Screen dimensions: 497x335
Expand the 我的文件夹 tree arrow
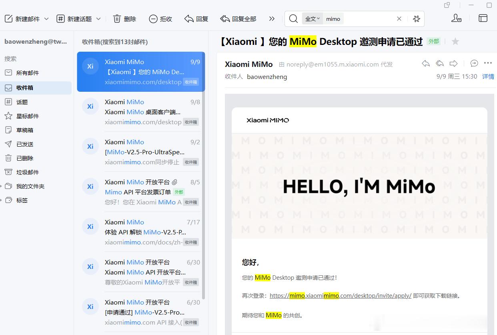1,186
